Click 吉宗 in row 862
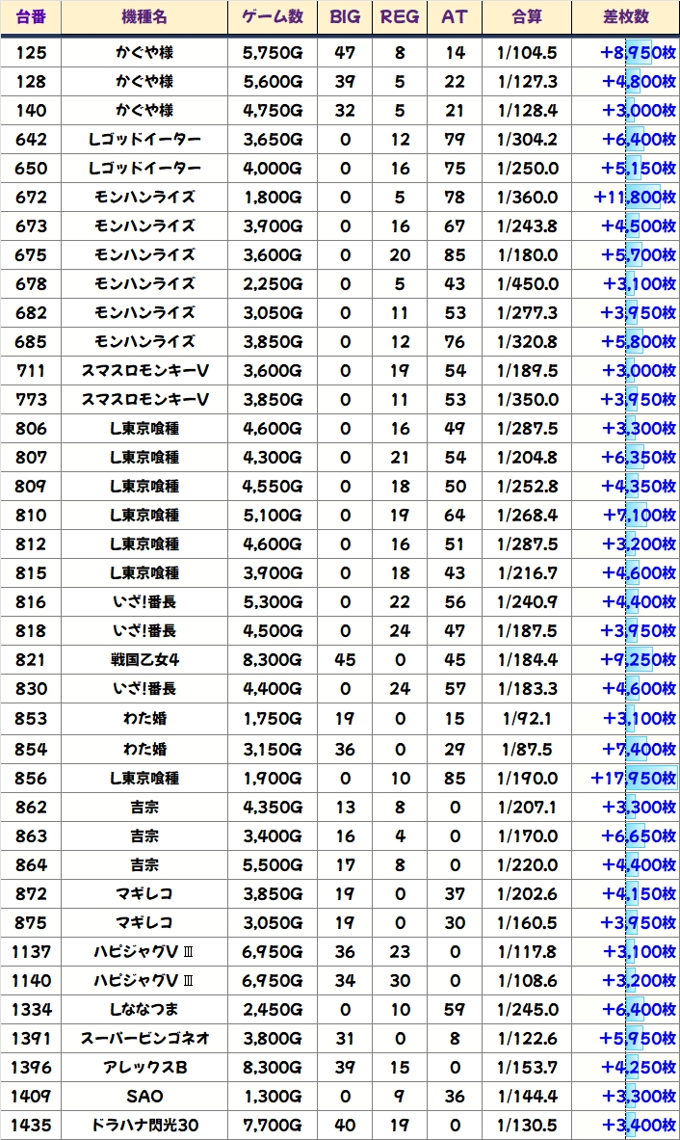Image resolution: width=680 pixels, height=1140 pixels. coord(144,807)
